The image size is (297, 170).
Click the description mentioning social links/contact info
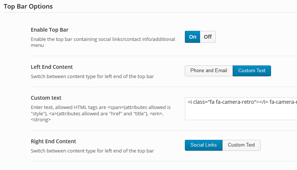(x=103, y=42)
